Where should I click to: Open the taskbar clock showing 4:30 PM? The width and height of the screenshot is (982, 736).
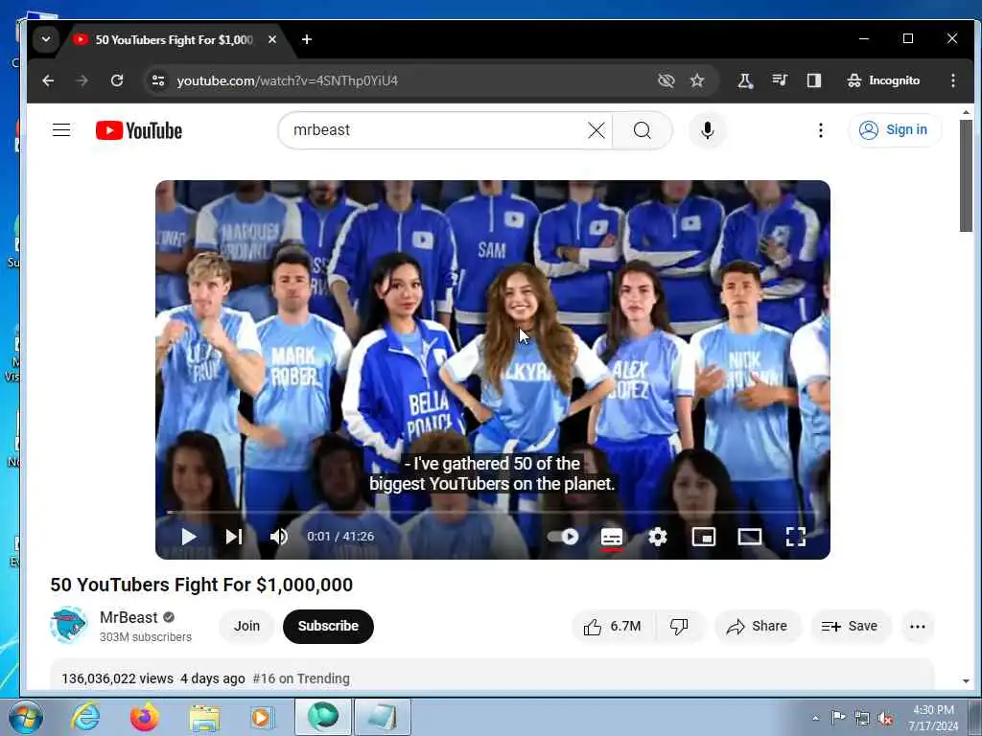point(933,718)
